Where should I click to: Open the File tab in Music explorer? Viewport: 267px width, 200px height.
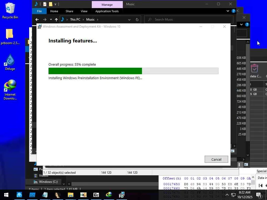[39, 11]
